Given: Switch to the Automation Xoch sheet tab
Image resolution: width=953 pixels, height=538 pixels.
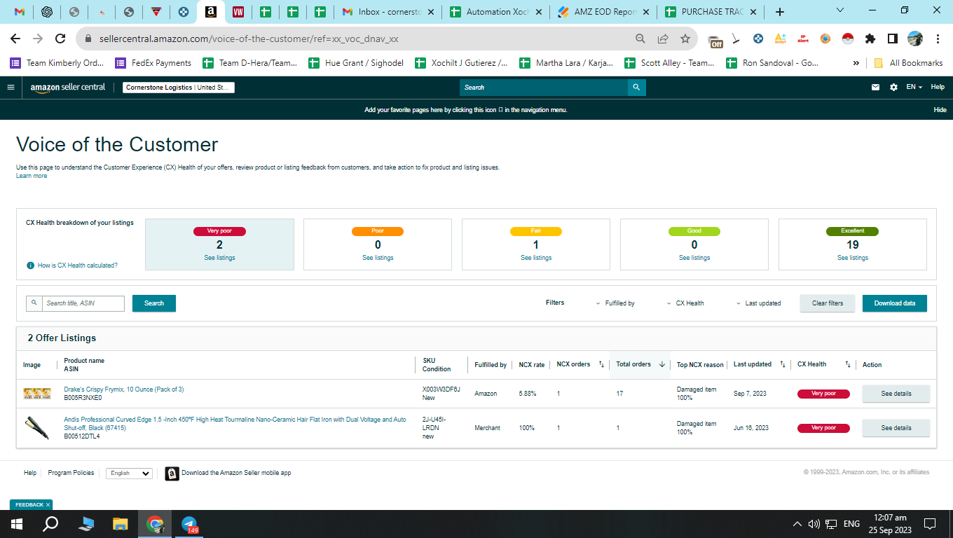Looking at the screenshot, I should 495,12.
